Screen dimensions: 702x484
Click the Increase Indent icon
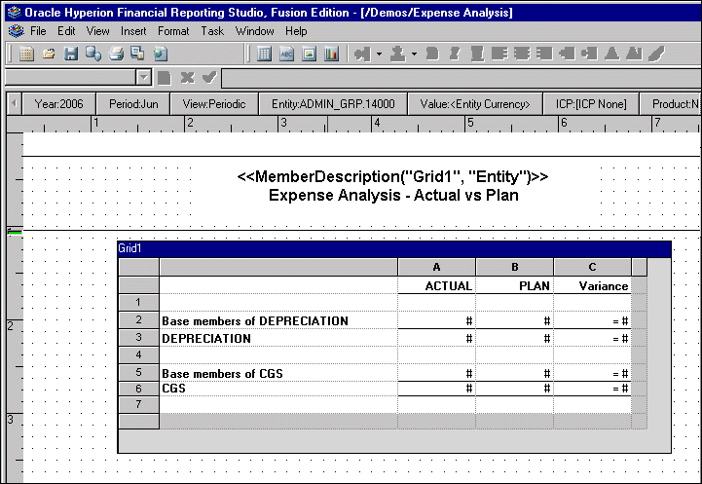click(589, 55)
